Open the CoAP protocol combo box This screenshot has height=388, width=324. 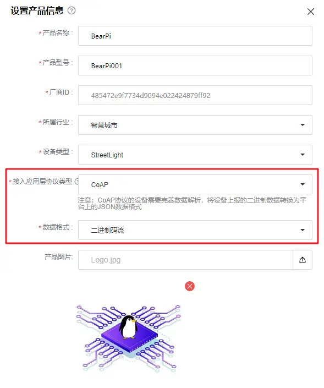(x=195, y=184)
